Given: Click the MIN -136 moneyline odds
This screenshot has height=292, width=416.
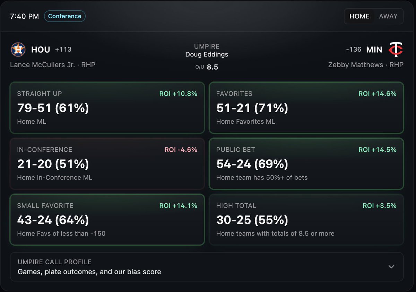Looking at the screenshot, I should coord(354,50).
